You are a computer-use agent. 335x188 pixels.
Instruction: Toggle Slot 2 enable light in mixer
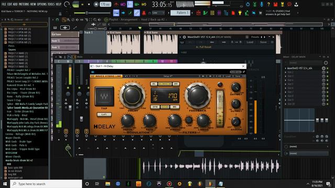[x=328, y=72]
